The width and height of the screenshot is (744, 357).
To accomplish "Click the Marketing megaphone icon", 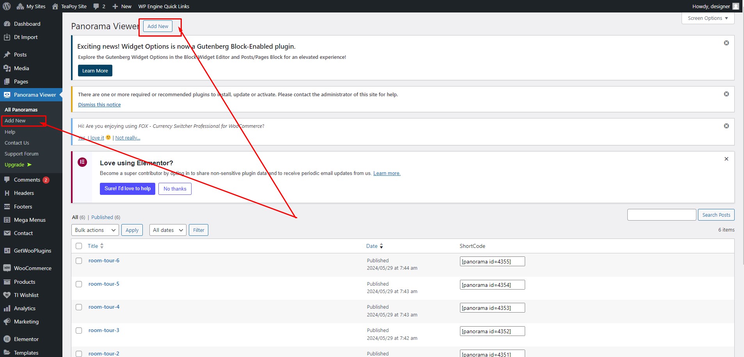I will (7, 322).
